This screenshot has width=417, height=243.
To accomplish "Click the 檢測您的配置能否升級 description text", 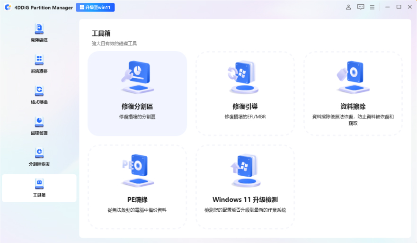I will 245,210.
